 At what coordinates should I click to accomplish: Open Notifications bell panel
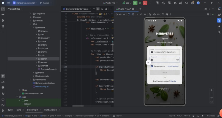(x=219, y=9)
